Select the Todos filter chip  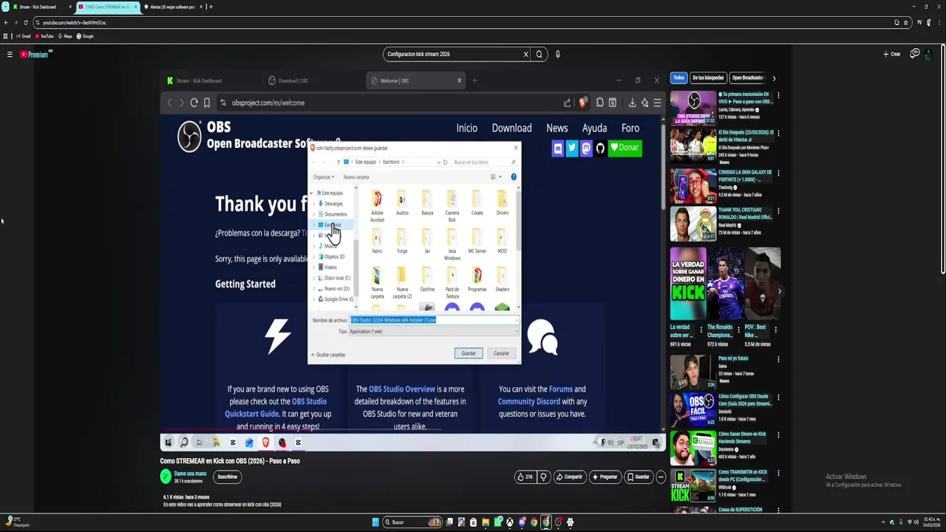pos(678,78)
